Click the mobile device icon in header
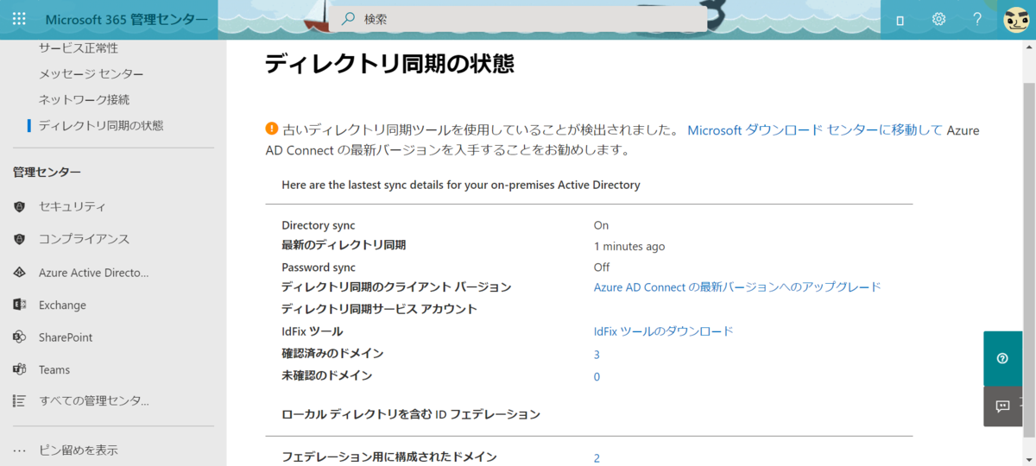The width and height of the screenshot is (1036, 466). click(900, 20)
